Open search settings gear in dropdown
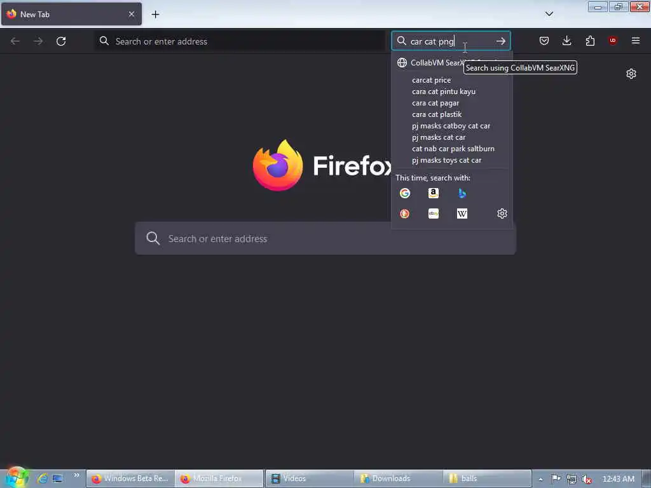651x488 pixels. pyautogui.click(x=502, y=213)
